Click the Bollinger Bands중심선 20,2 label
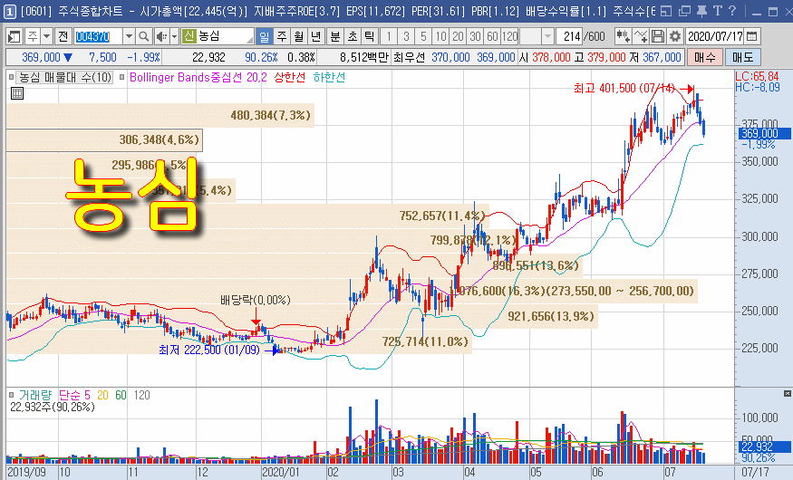 pos(198,77)
